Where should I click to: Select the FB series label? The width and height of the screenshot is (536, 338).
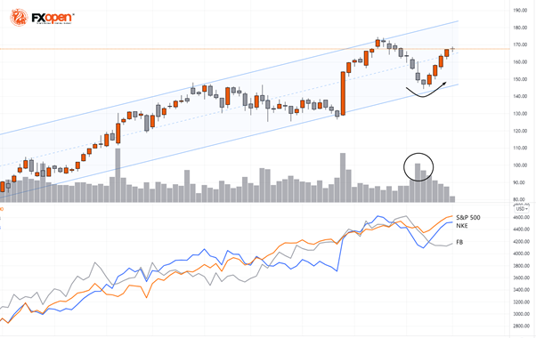point(459,242)
